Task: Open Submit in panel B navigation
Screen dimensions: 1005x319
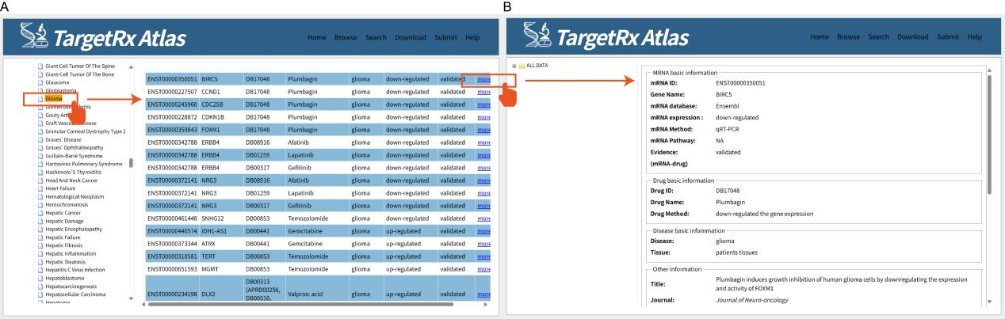Action: (x=948, y=37)
